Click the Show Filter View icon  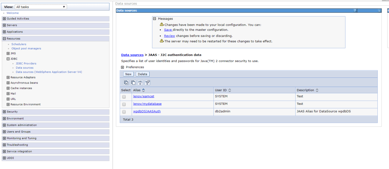pyautogui.click(x=140, y=82)
